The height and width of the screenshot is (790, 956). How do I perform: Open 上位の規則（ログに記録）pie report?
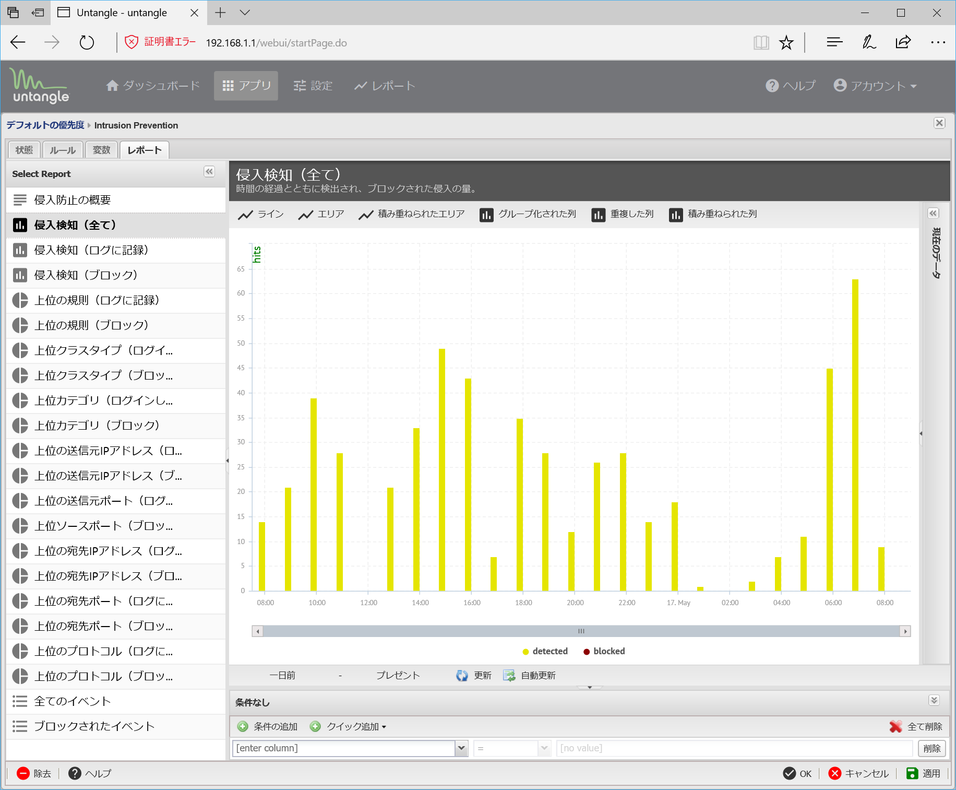(116, 300)
